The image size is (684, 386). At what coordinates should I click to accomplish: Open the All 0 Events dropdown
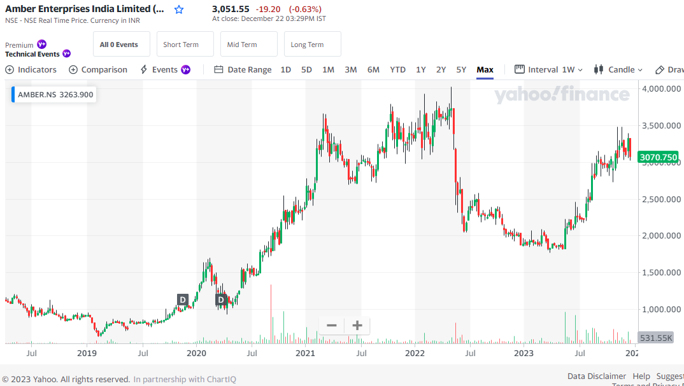coord(121,44)
